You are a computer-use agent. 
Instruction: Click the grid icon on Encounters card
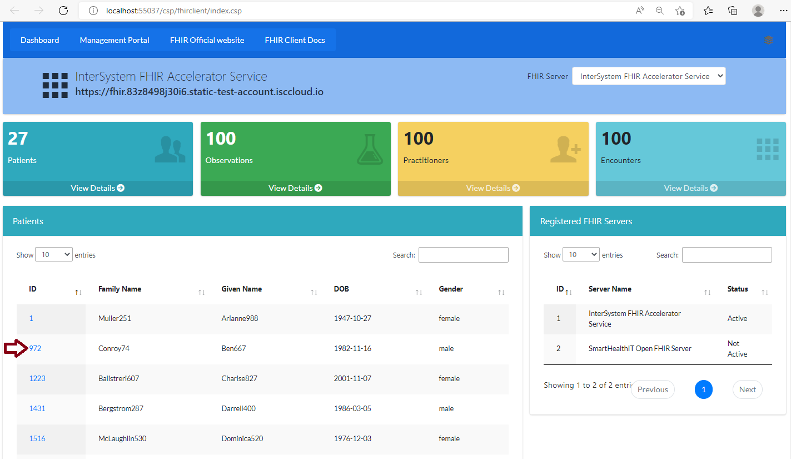(x=768, y=150)
